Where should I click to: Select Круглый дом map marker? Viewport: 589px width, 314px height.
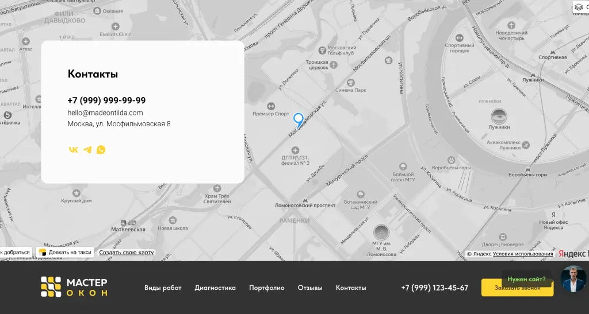pos(77,193)
